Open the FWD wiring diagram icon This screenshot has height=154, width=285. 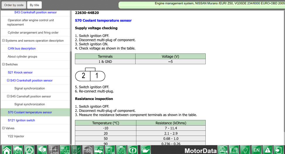click(x=54, y=150)
